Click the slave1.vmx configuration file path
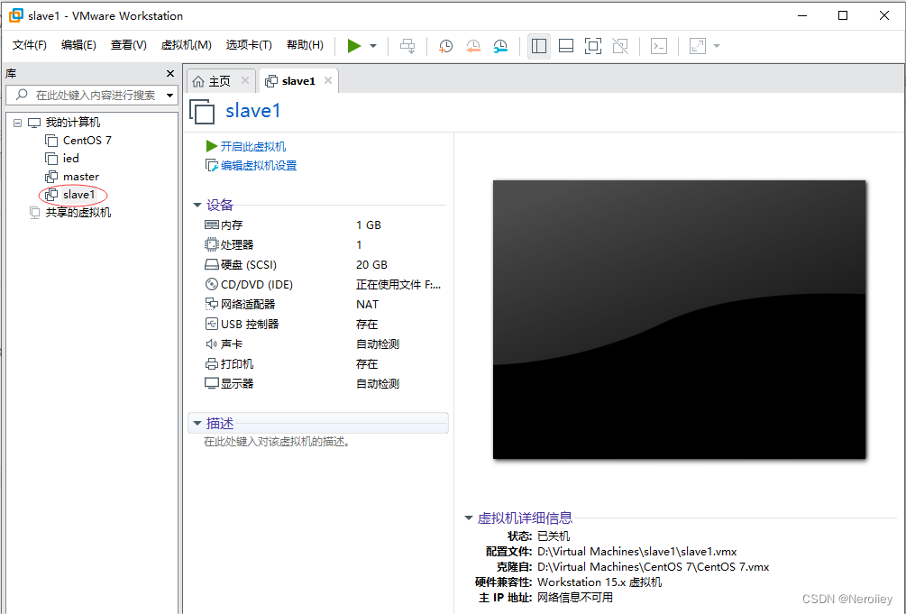Viewport: 906px width, 614px height. [636, 552]
